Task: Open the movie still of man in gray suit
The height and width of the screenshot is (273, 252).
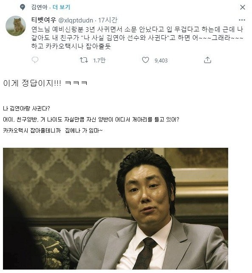Action: click(x=116, y=208)
